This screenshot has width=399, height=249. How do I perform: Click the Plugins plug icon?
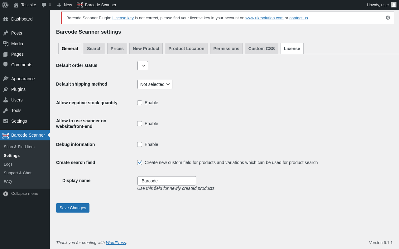point(6,89)
